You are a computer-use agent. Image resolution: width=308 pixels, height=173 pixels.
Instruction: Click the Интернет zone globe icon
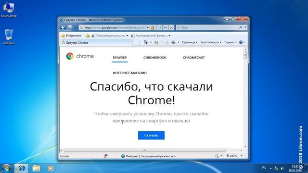pyautogui.click(x=123, y=156)
